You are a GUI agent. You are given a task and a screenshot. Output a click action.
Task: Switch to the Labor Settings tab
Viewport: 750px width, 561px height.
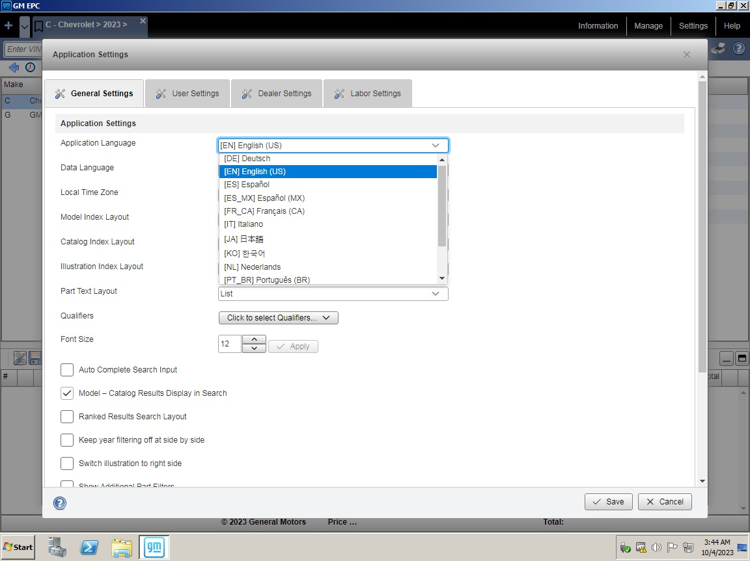[x=367, y=94]
